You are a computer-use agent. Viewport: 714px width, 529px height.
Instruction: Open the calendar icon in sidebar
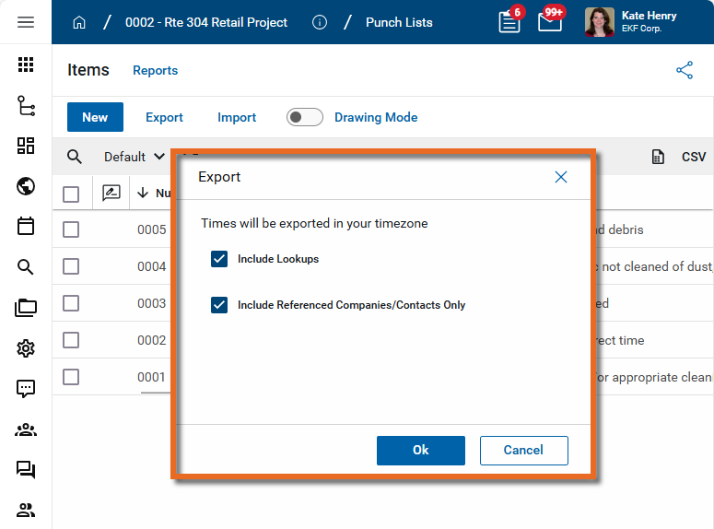pos(26,226)
